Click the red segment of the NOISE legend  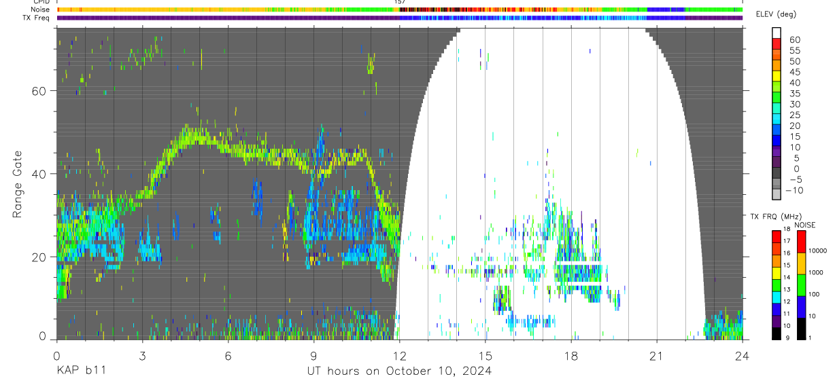tap(801, 242)
